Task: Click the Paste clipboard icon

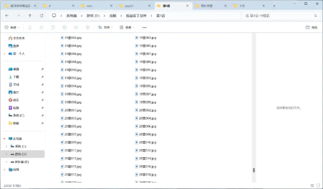Action: [x=53, y=27]
